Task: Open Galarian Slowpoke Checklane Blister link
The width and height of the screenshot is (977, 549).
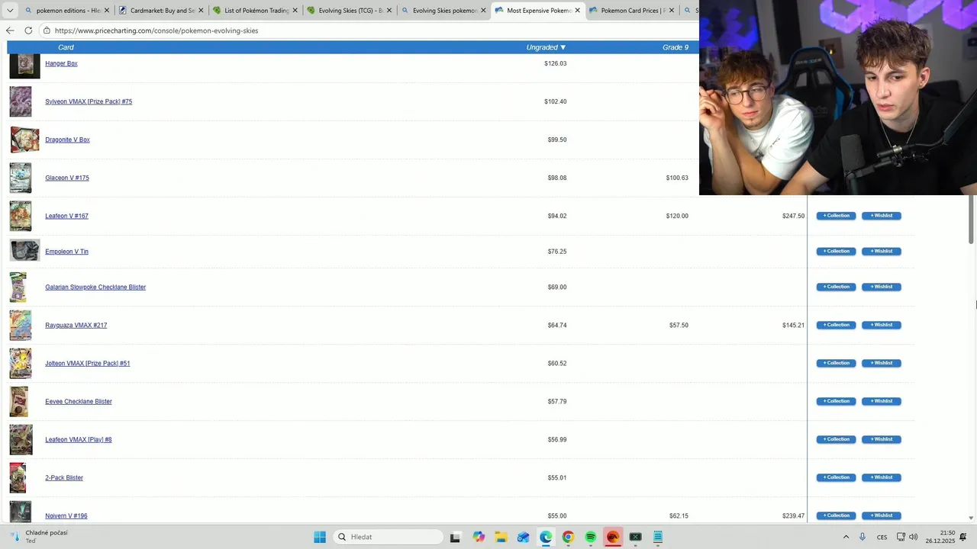Action: click(95, 287)
